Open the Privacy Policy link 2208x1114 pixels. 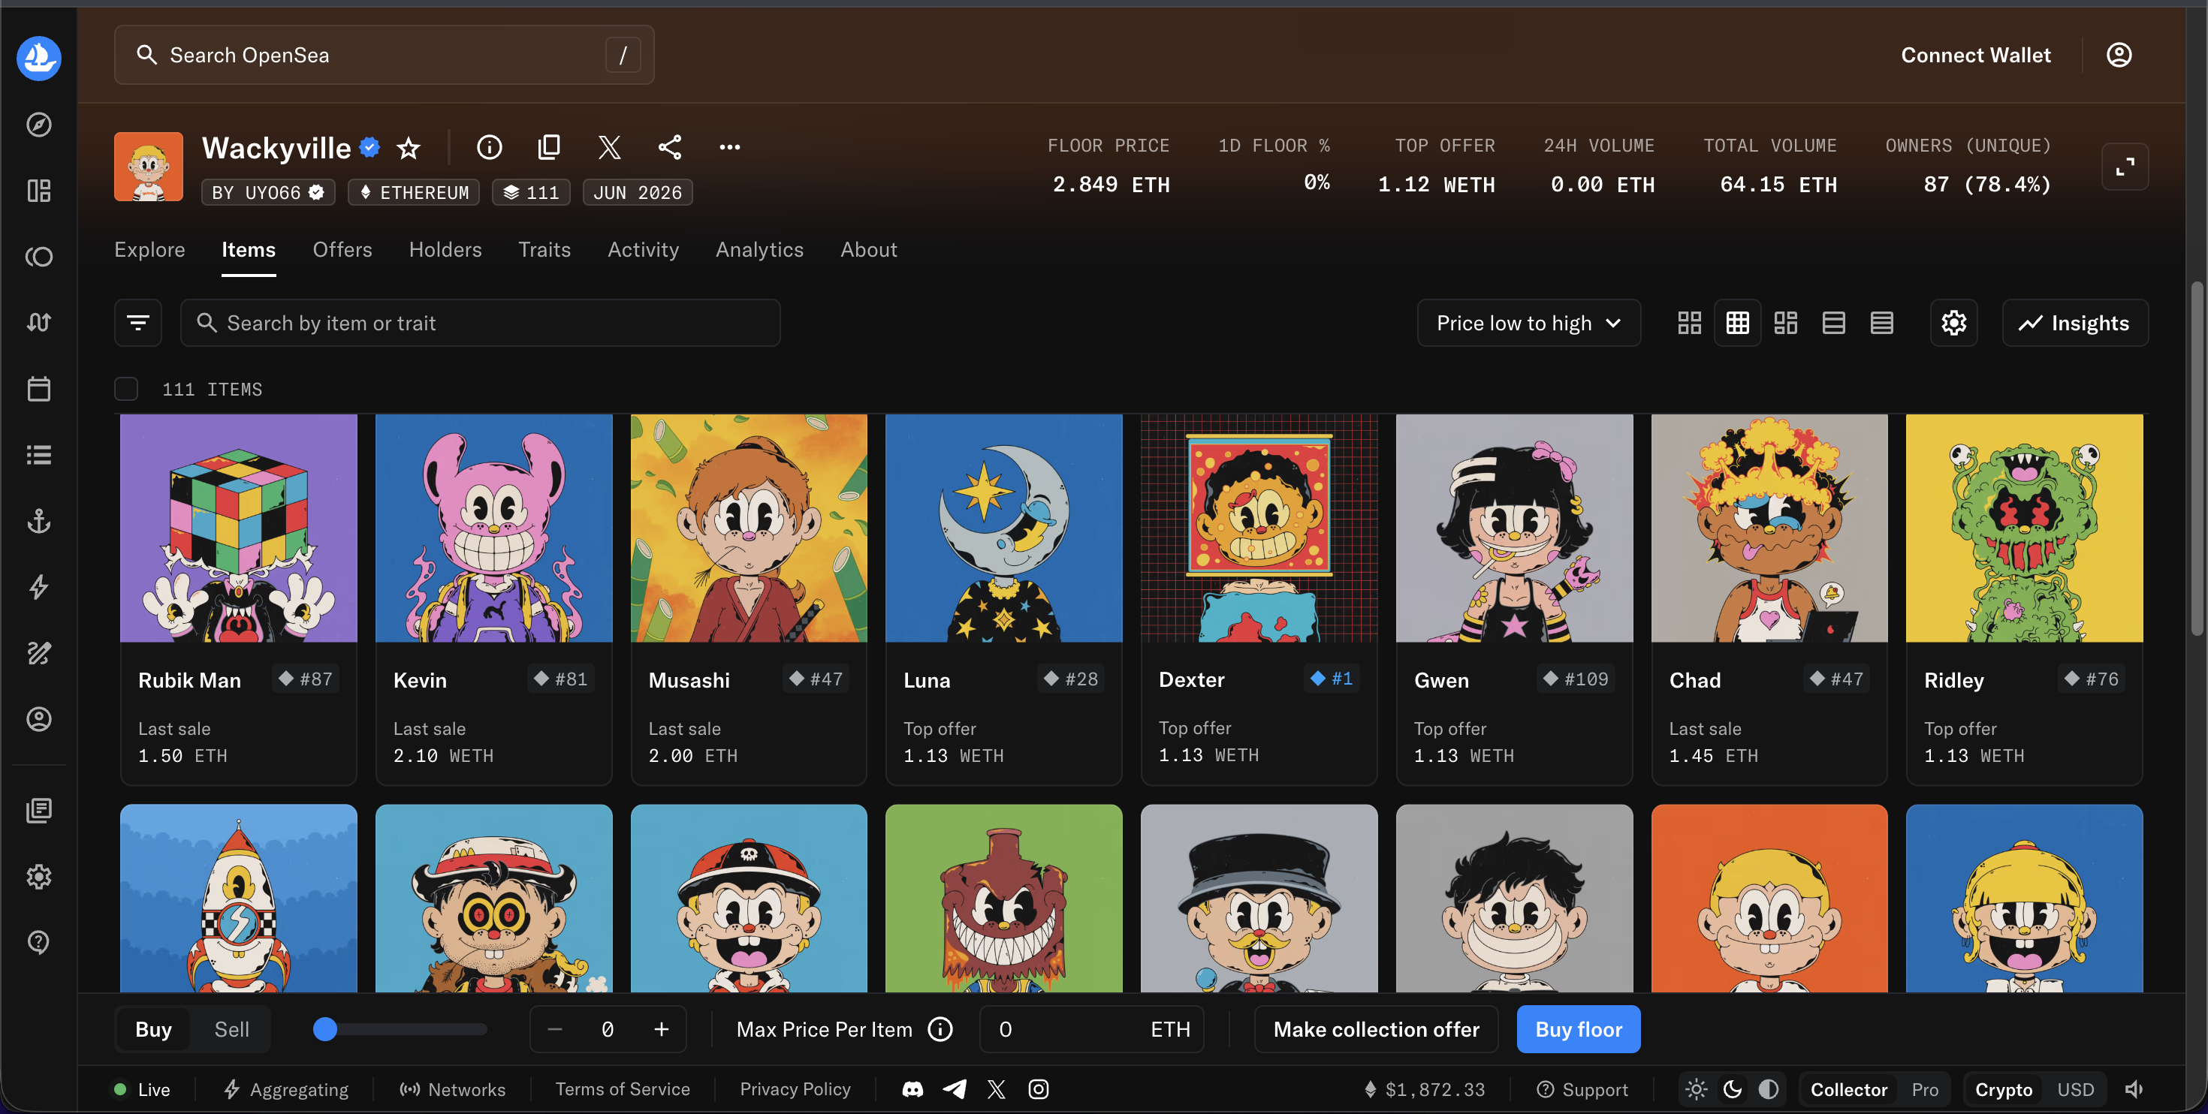pos(795,1089)
